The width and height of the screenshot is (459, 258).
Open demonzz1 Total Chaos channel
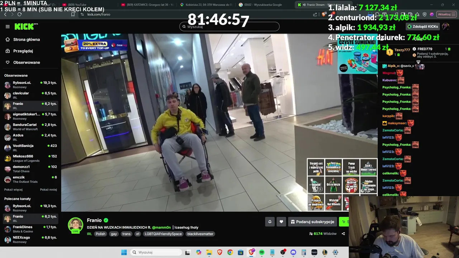point(30,169)
